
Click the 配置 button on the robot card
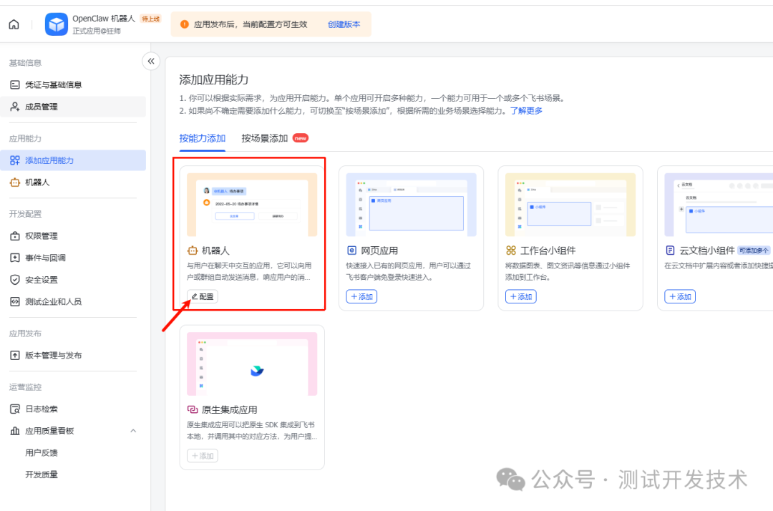point(203,296)
